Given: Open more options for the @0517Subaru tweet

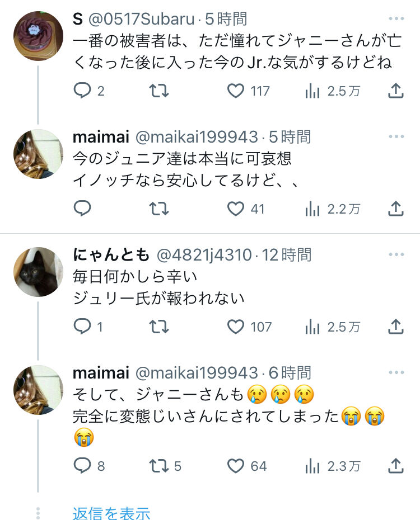Looking at the screenshot, I should [x=396, y=18].
